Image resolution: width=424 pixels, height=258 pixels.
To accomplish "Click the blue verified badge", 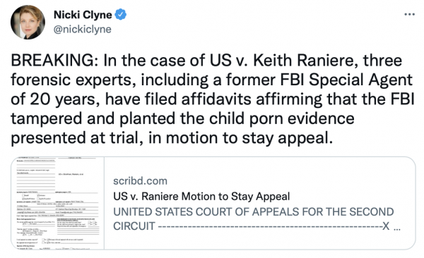I will pos(121,15).
